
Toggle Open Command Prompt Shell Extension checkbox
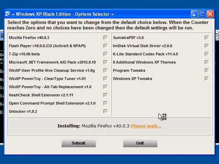(x=105, y=103)
